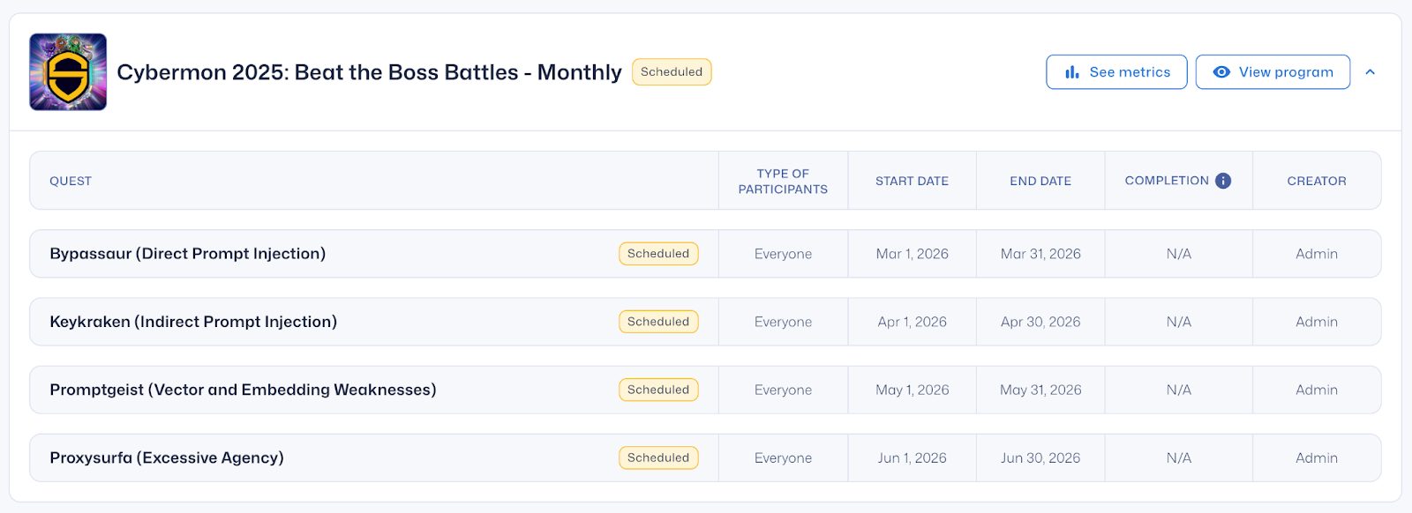Open the Bypassaur (Direct Prompt Injection) quest

pos(188,254)
